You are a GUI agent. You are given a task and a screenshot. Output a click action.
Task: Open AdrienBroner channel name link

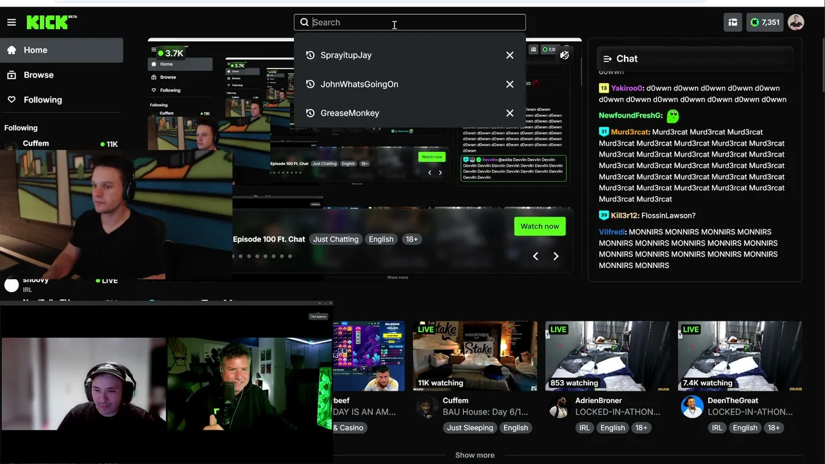(599, 401)
